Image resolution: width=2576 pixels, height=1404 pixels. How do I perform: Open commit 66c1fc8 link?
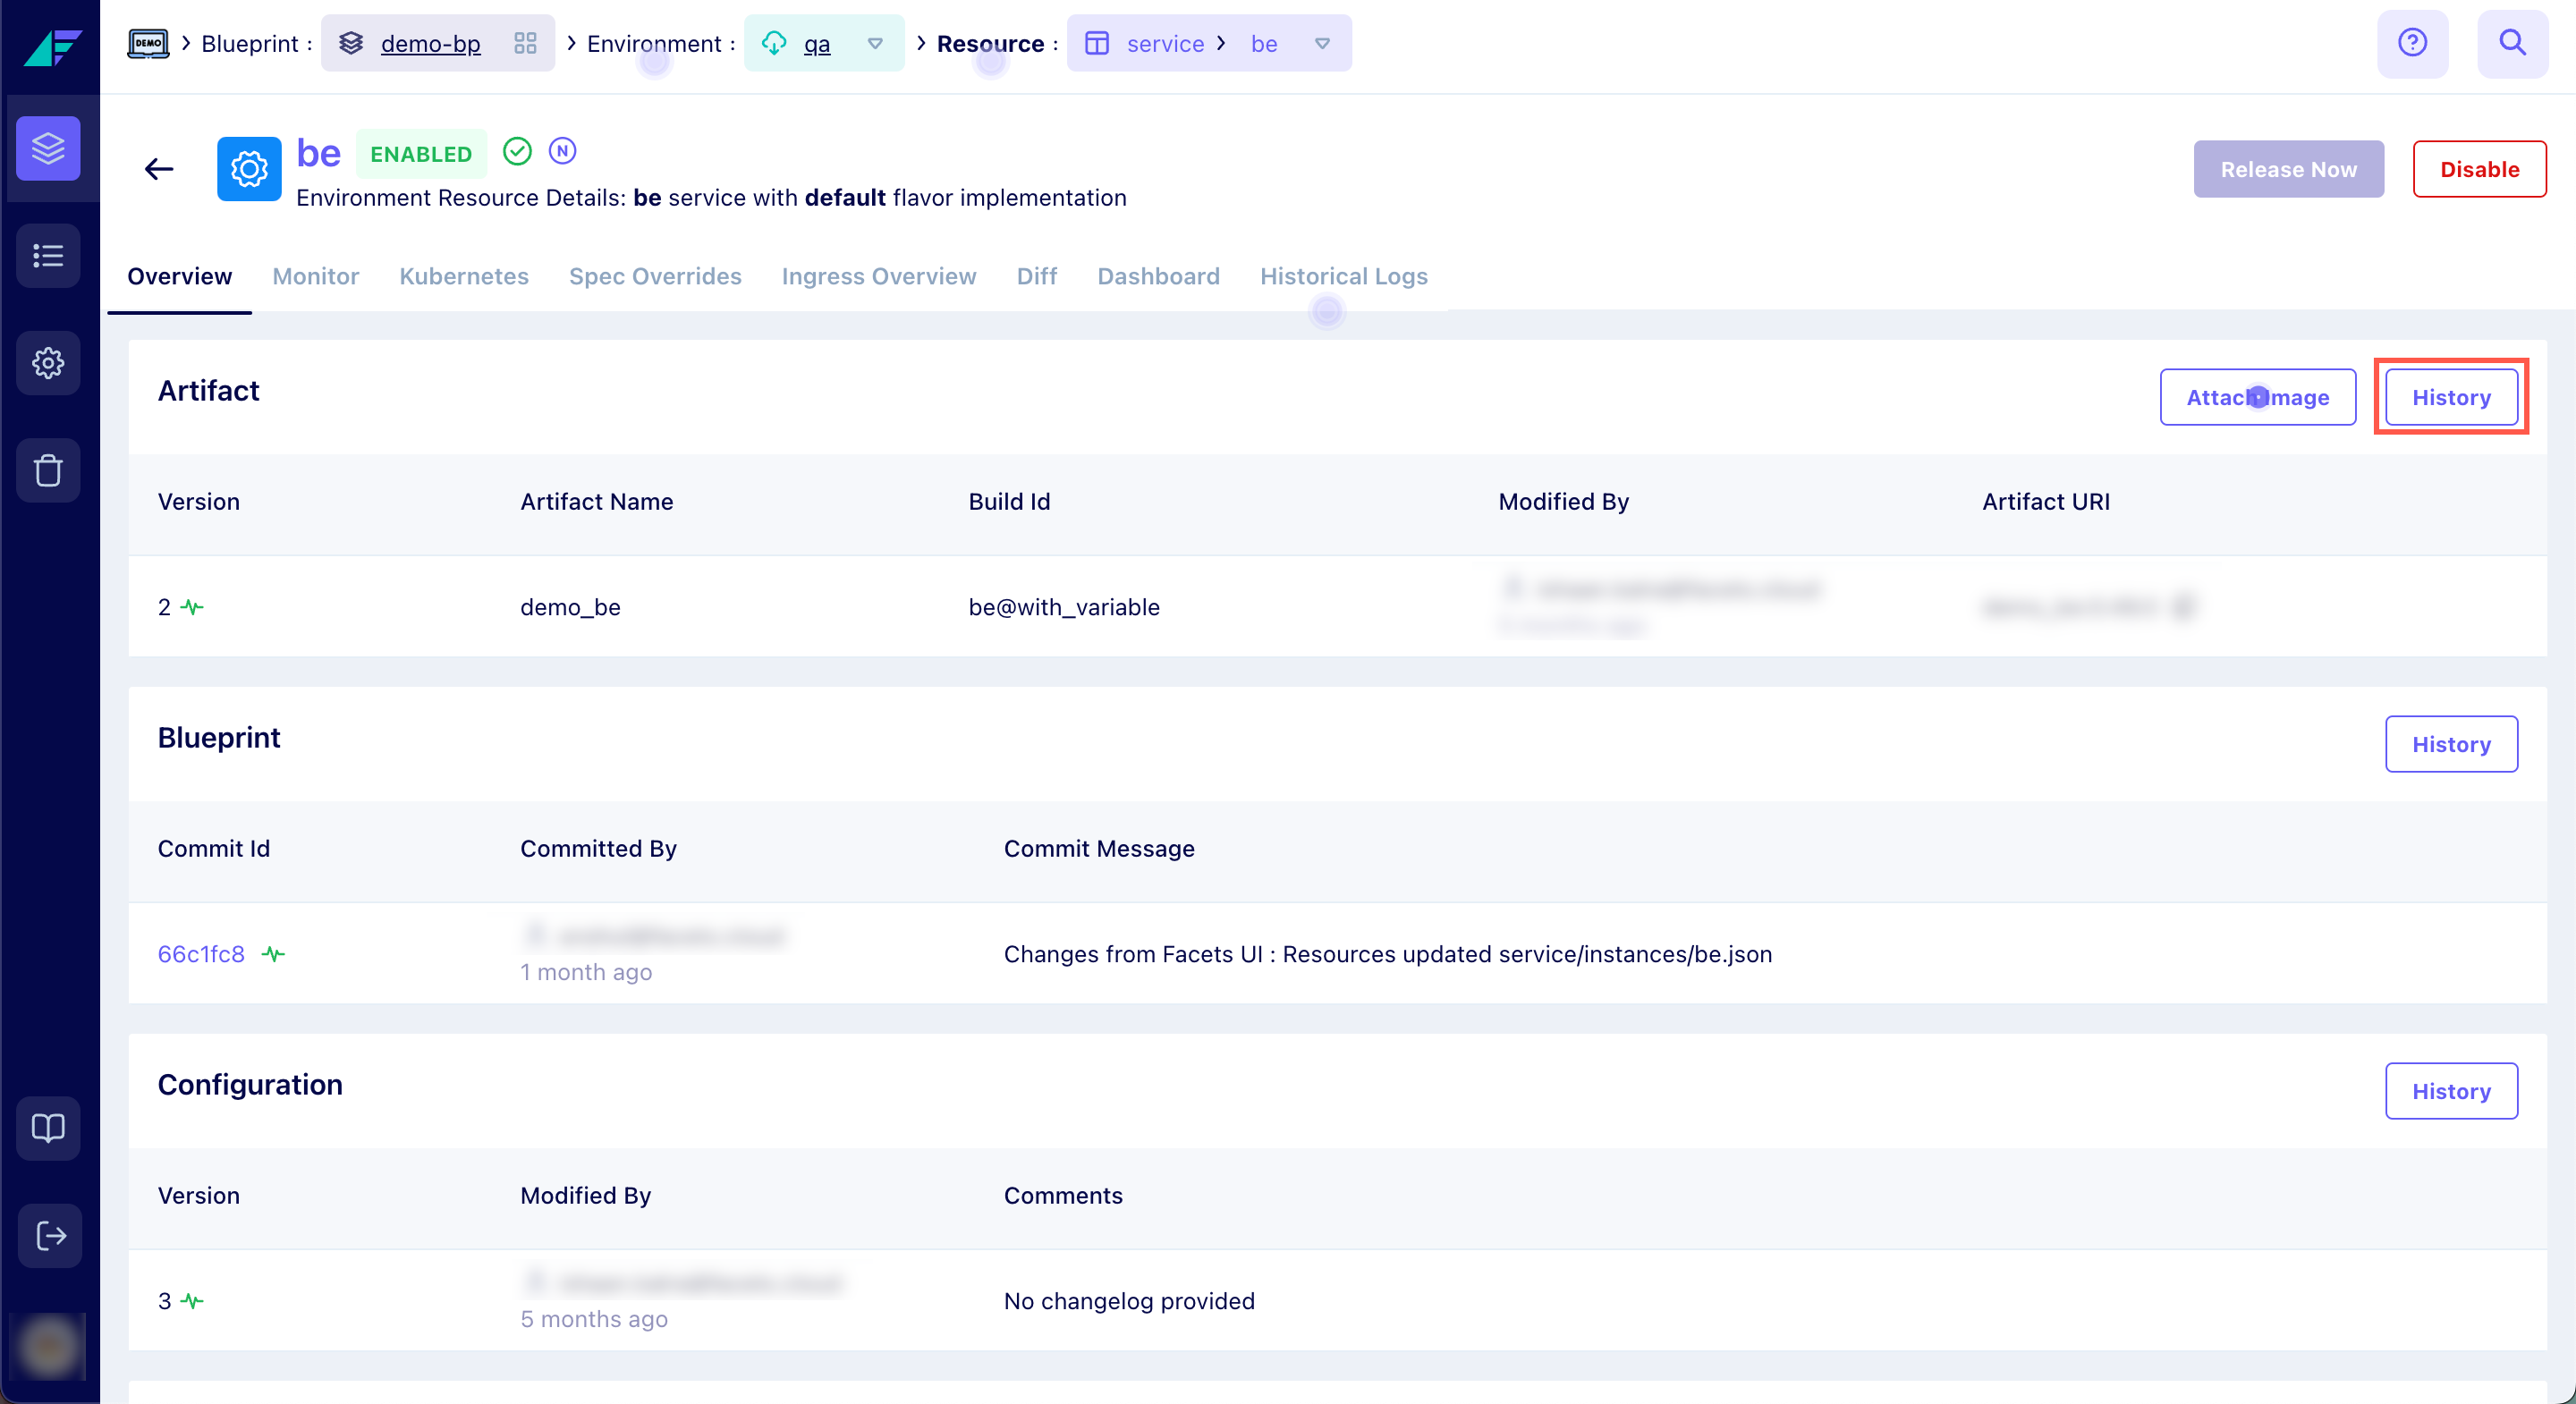[x=201, y=954]
